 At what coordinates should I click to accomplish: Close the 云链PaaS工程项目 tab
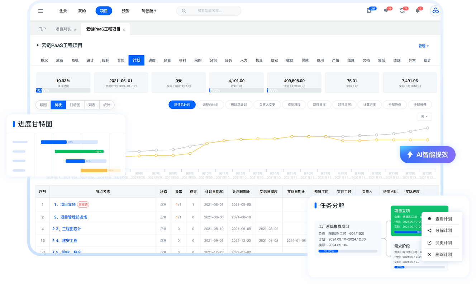[x=124, y=29]
